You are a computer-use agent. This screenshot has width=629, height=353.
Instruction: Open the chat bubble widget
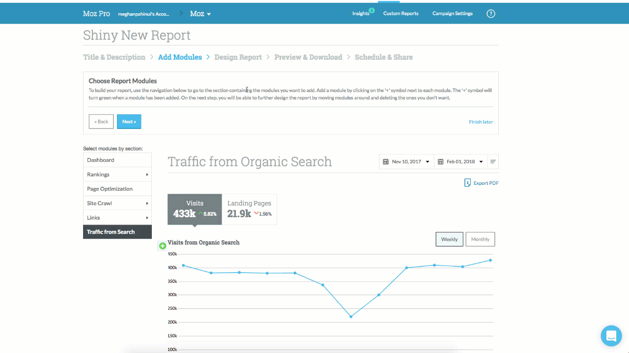[x=611, y=336]
